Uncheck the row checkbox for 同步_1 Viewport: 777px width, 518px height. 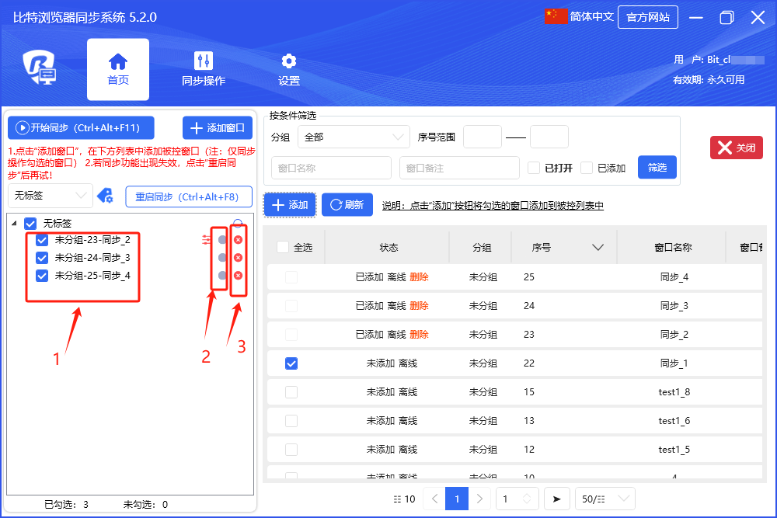click(291, 363)
